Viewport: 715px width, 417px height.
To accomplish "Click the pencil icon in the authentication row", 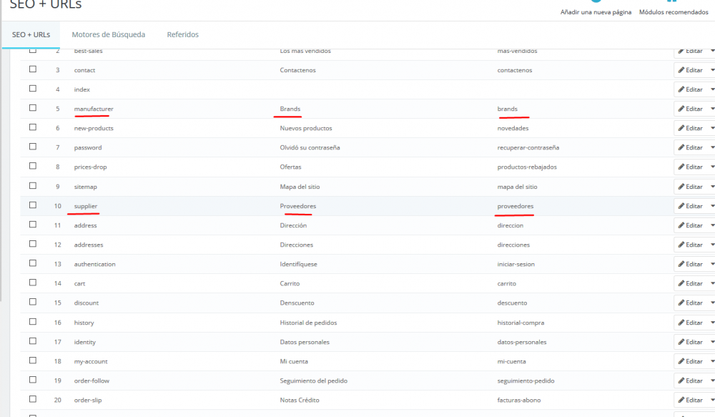I will pyautogui.click(x=681, y=264).
